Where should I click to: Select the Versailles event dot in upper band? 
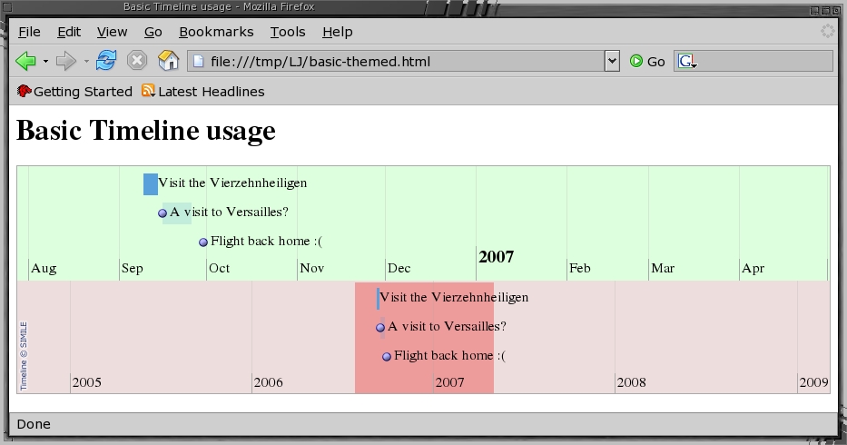click(163, 213)
